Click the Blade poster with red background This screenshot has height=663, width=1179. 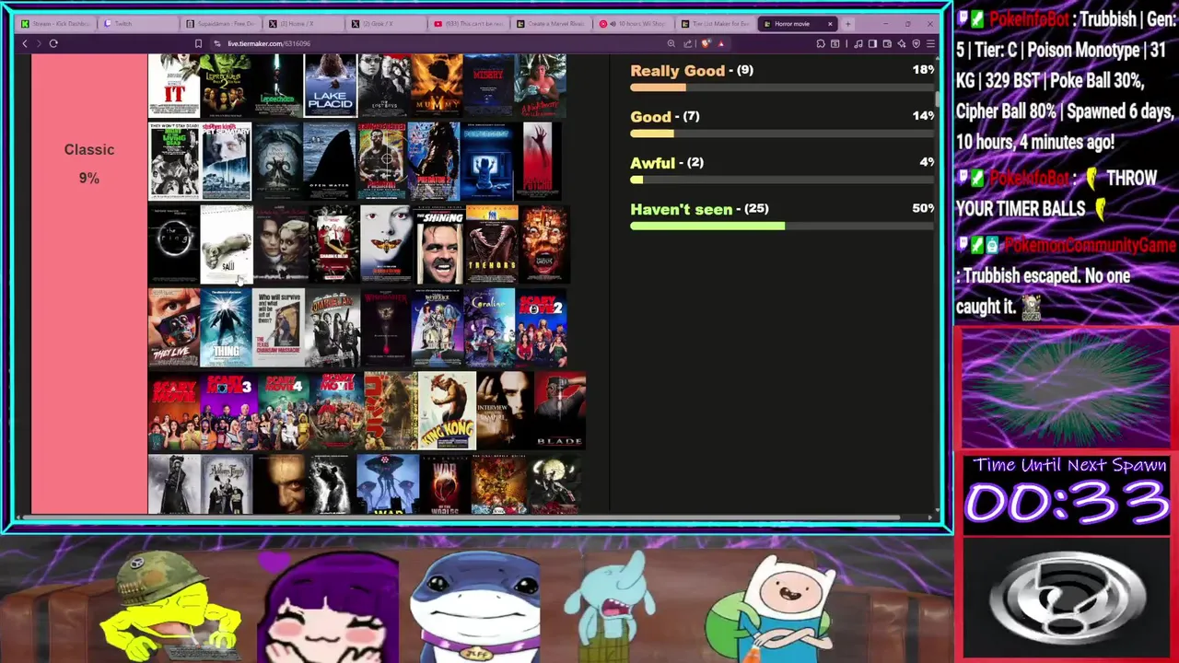tap(559, 411)
